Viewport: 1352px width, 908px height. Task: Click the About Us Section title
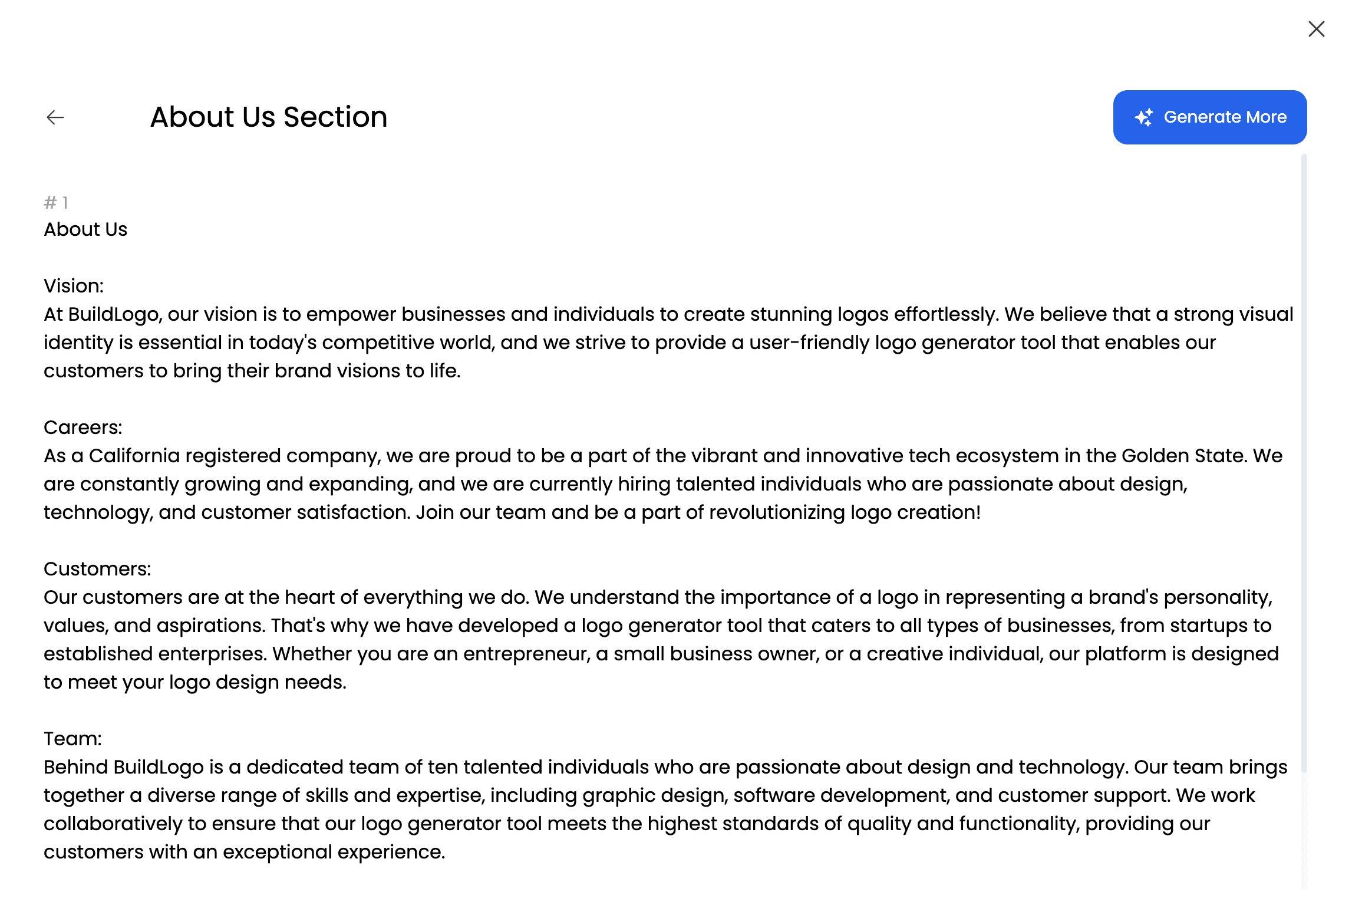pyautogui.click(x=269, y=117)
